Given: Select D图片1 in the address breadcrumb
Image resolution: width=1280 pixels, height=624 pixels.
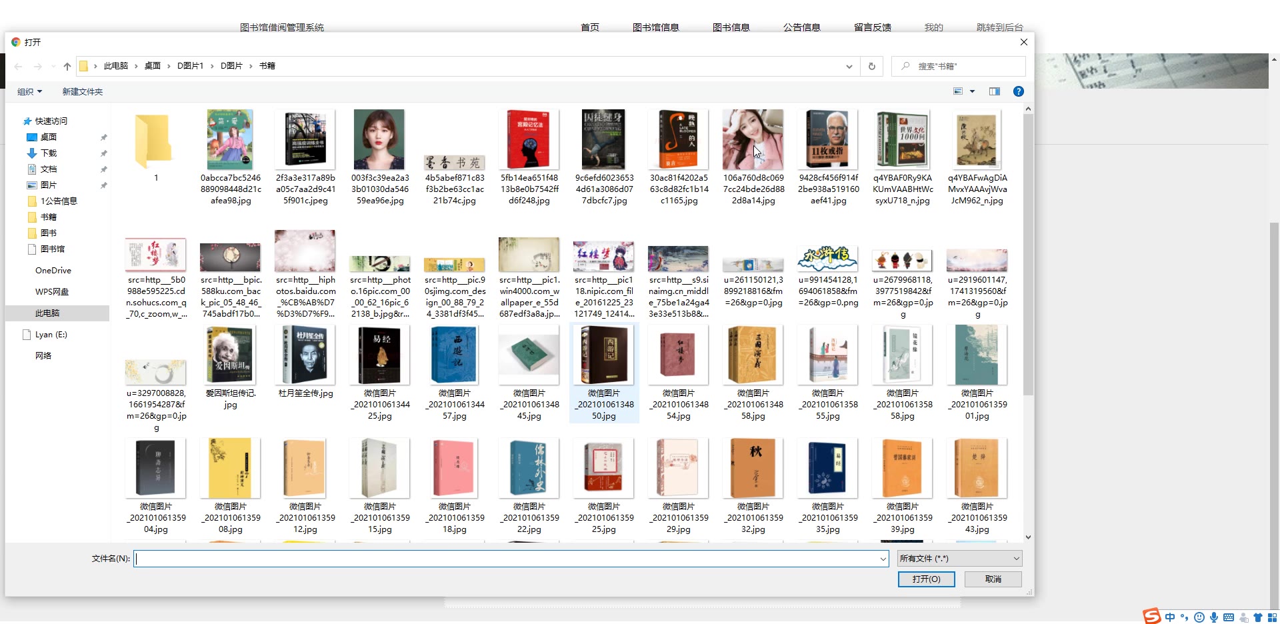Looking at the screenshot, I should point(190,66).
